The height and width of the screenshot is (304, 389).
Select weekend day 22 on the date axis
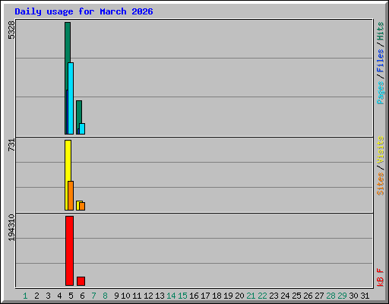[262, 296]
